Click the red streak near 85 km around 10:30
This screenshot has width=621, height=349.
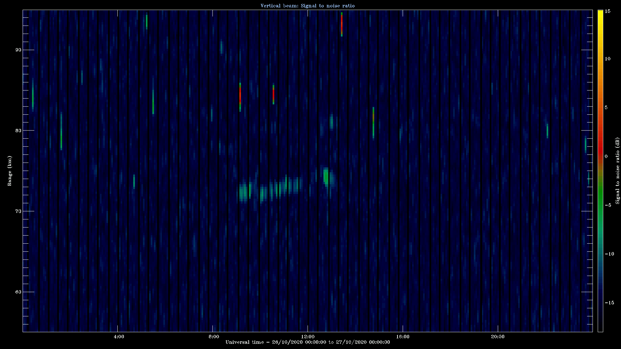tap(273, 95)
